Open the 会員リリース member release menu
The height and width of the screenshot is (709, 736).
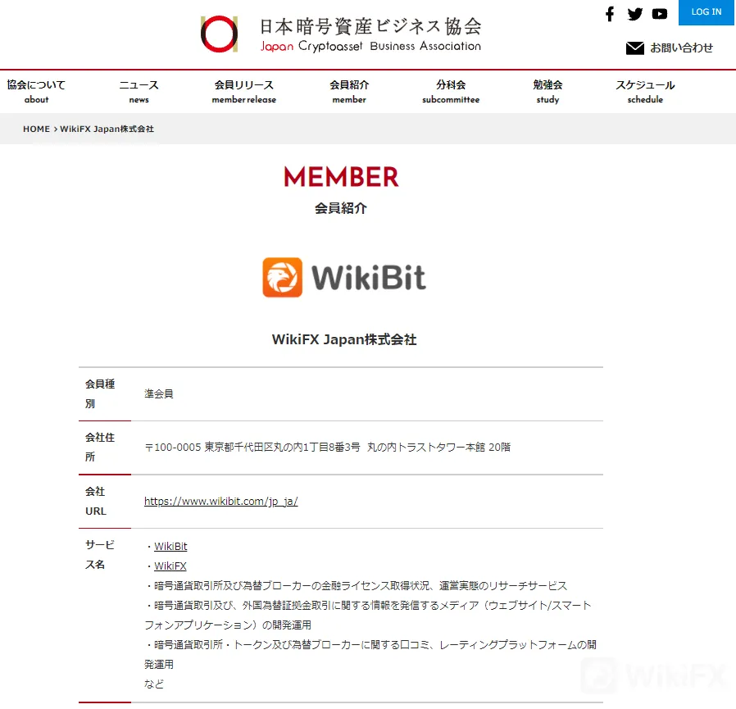(x=244, y=92)
